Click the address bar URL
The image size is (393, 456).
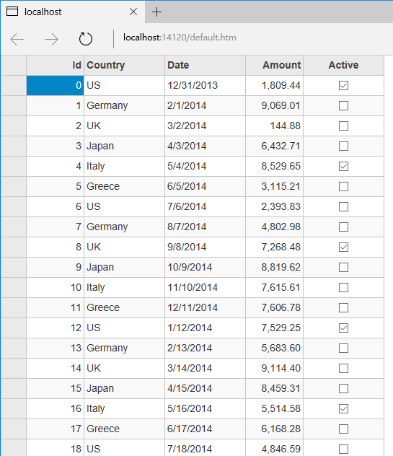[x=180, y=38]
